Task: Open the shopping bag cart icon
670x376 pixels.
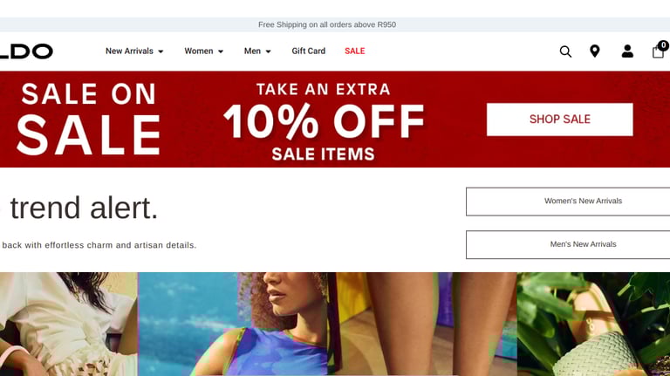Action: (658, 52)
